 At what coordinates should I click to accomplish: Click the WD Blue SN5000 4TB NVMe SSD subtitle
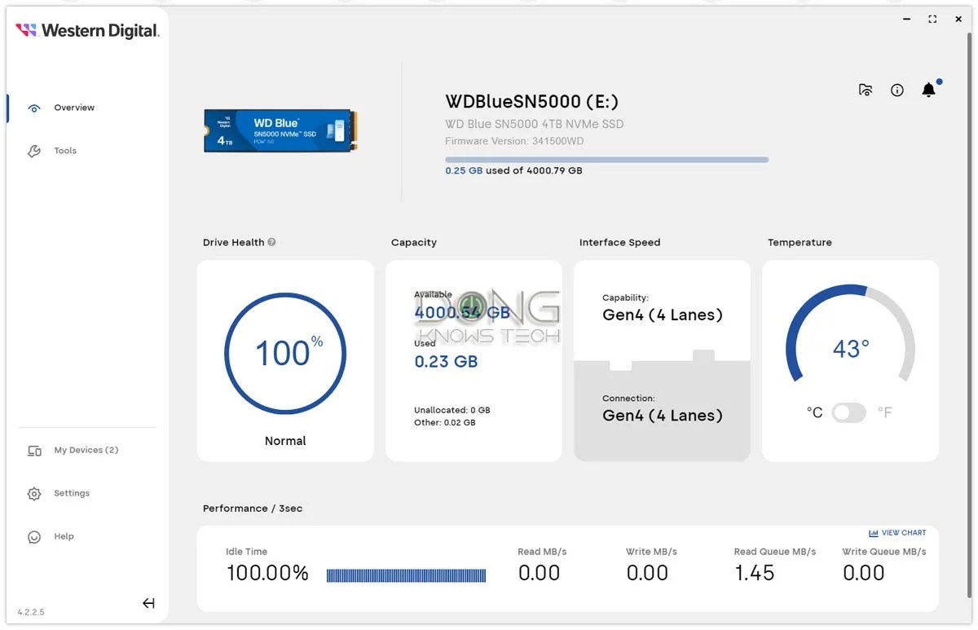pos(535,125)
